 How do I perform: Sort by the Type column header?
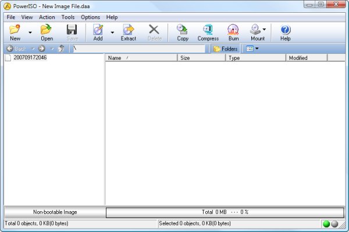[x=255, y=58]
